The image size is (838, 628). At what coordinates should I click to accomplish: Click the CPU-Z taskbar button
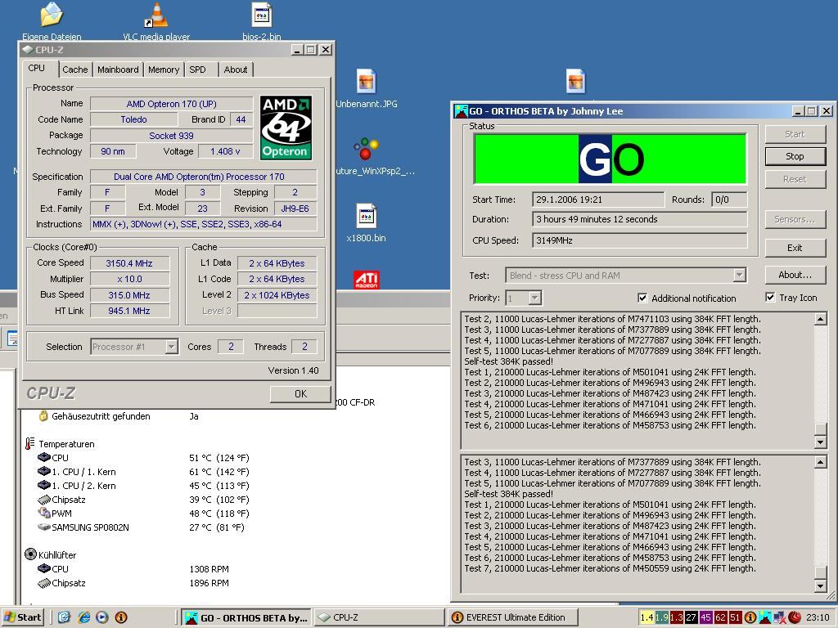point(378,618)
